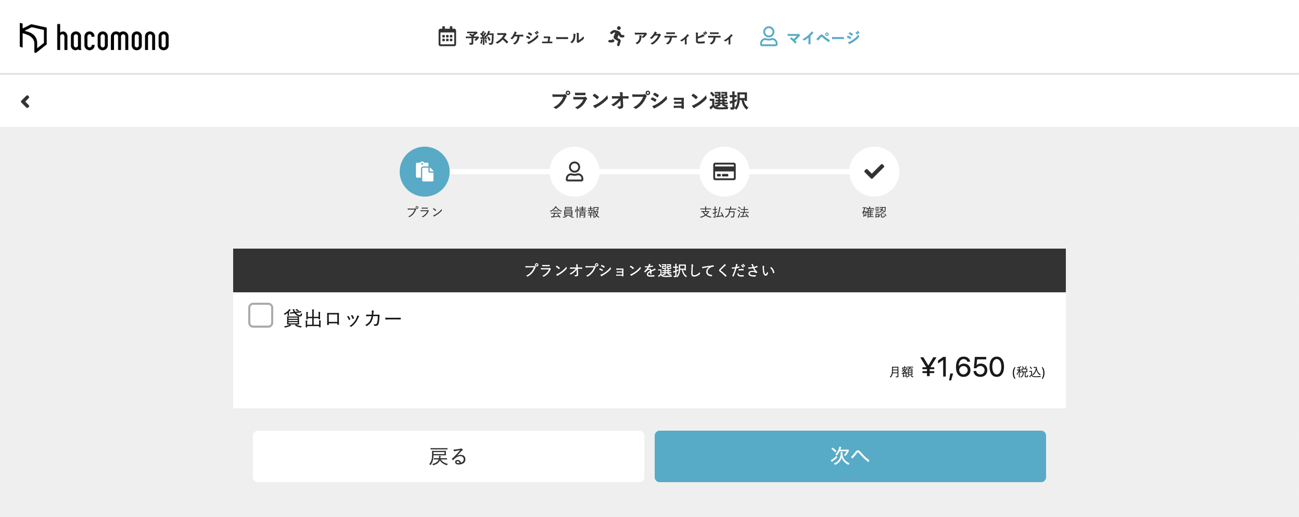Check the 貸出ロッカー option checkbox
Image resolution: width=1299 pixels, height=517 pixels.
261,315
